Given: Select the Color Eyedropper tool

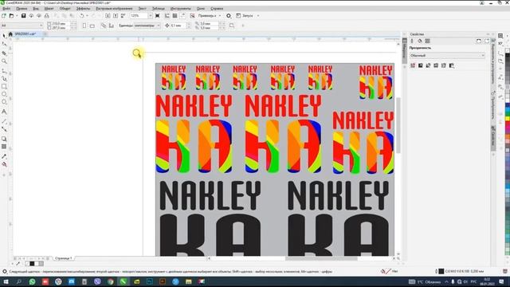Looking at the screenshot, I should click(4, 156).
